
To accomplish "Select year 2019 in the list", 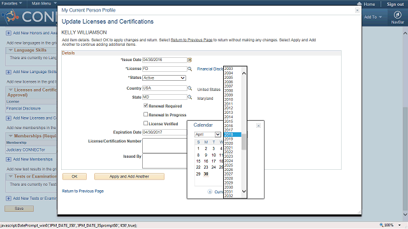I will [232, 139].
